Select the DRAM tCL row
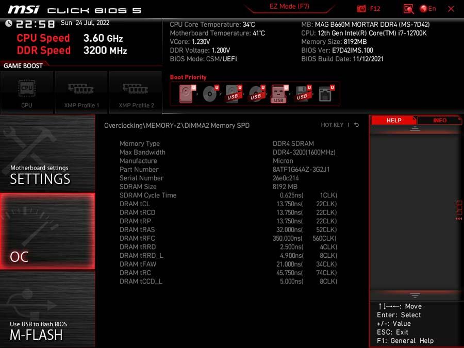Viewport: 464px width, 348px height. point(228,204)
